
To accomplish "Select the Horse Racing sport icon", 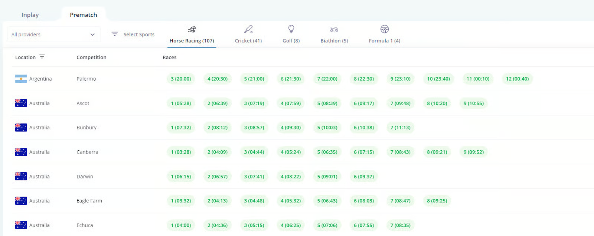I will click(192, 29).
